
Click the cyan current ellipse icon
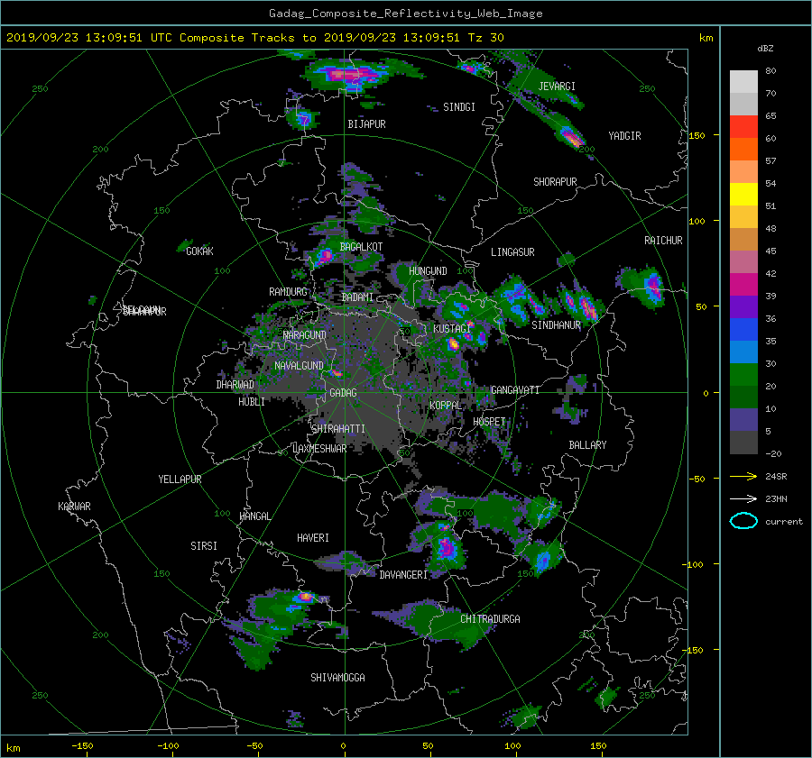coord(743,521)
